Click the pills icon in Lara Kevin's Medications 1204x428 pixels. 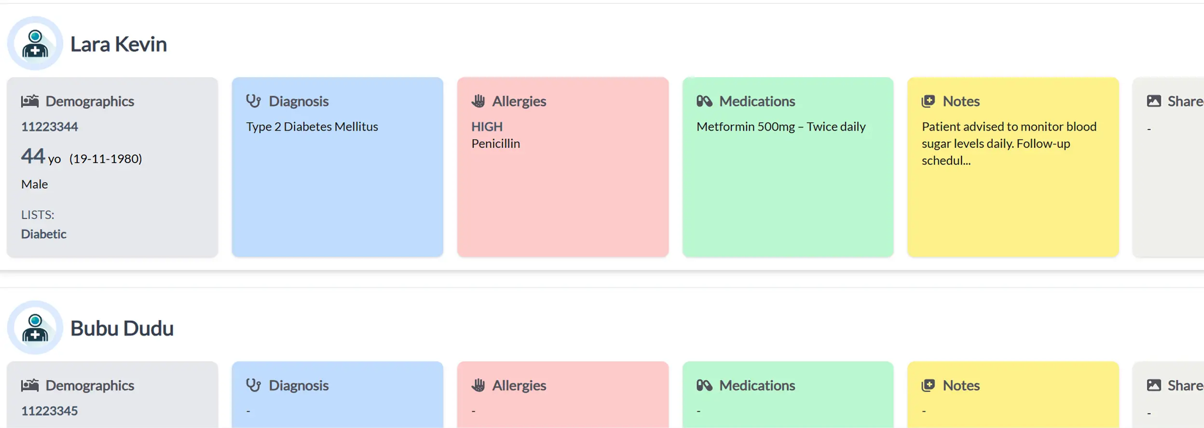(x=704, y=101)
